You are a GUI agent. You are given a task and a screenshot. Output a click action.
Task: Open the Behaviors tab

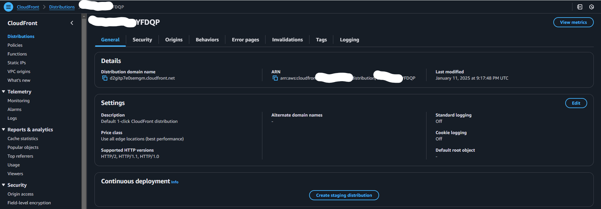(x=207, y=40)
